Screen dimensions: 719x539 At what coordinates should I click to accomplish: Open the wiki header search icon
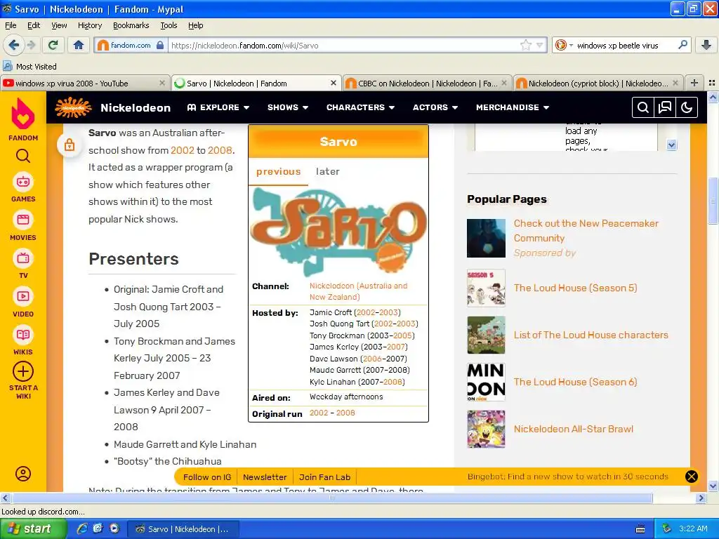pos(643,107)
